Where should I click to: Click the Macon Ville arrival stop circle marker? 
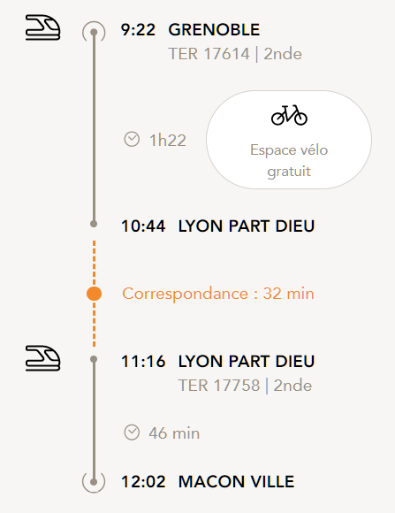[x=94, y=481]
